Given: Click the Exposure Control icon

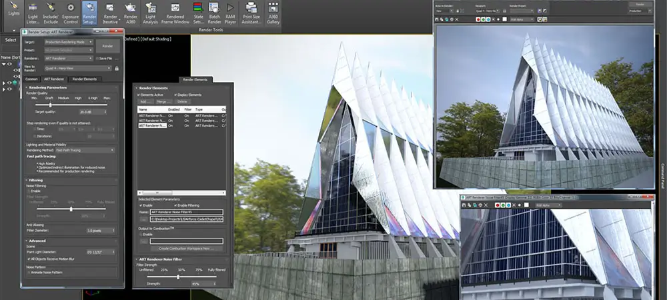Looking at the screenshot, I should point(70,13).
